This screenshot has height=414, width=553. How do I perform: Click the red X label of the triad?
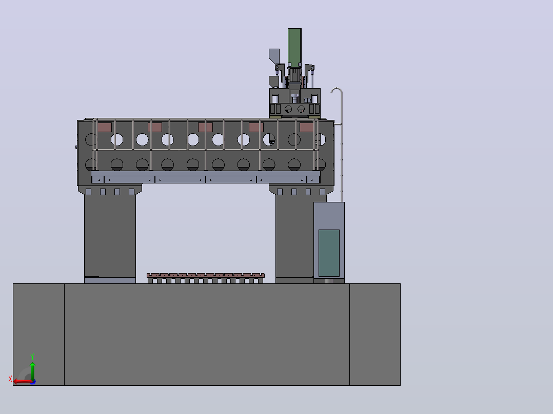coord(10,379)
